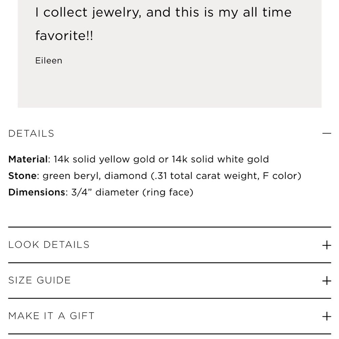Click the Stone specification line
This screenshot has width=339, height=339.
pyautogui.click(x=155, y=176)
